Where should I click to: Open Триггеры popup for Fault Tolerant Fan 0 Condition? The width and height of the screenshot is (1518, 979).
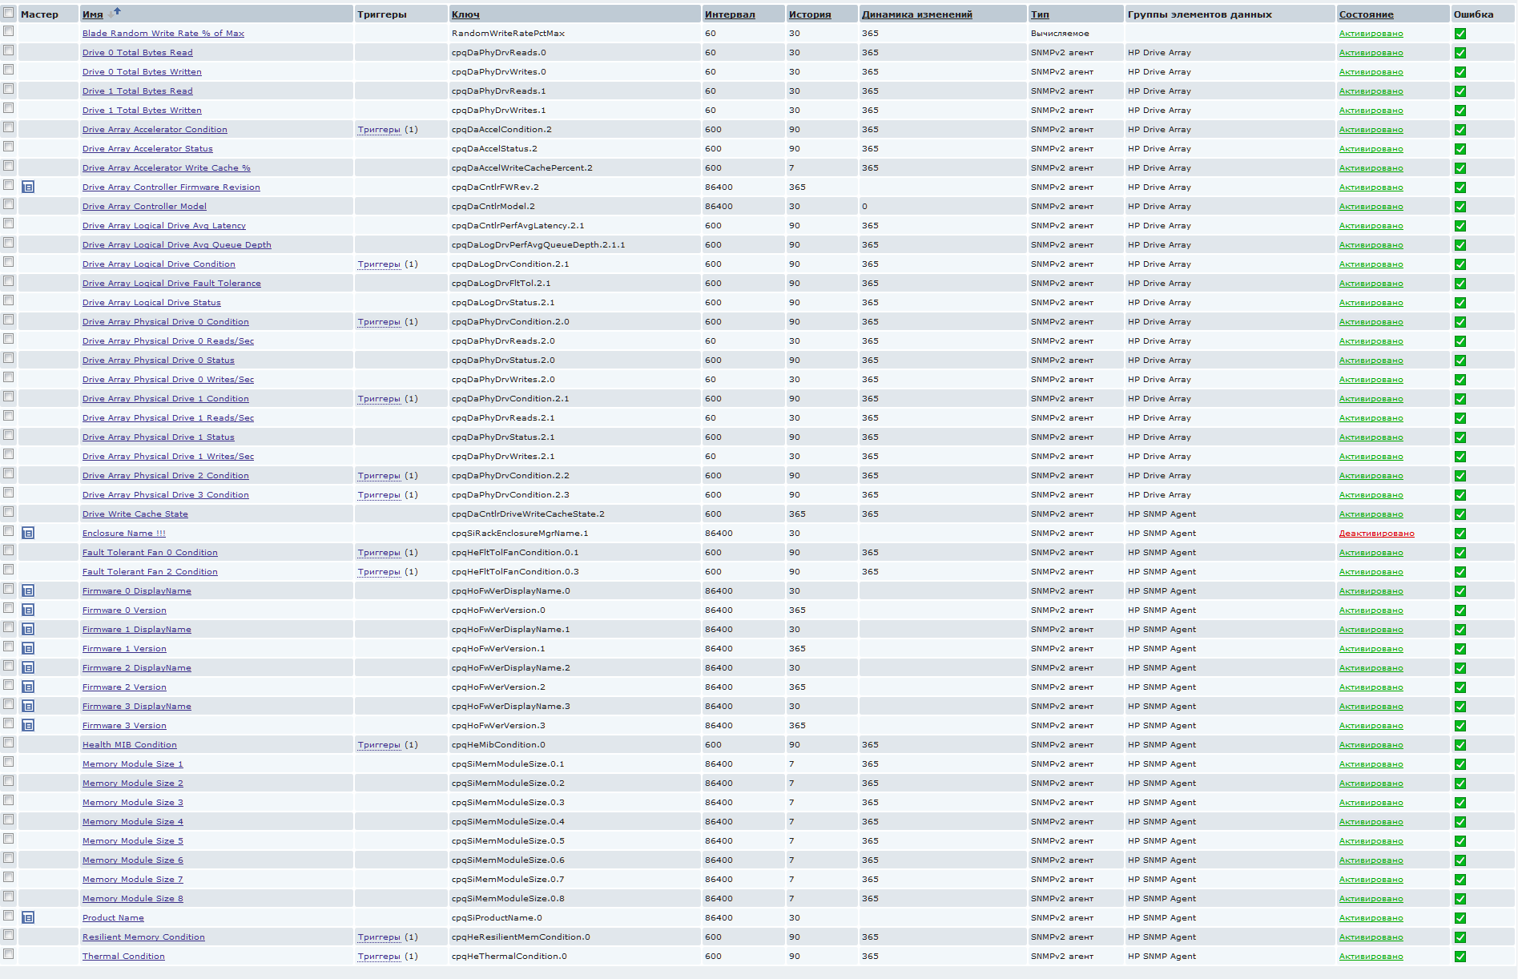[379, 553]
